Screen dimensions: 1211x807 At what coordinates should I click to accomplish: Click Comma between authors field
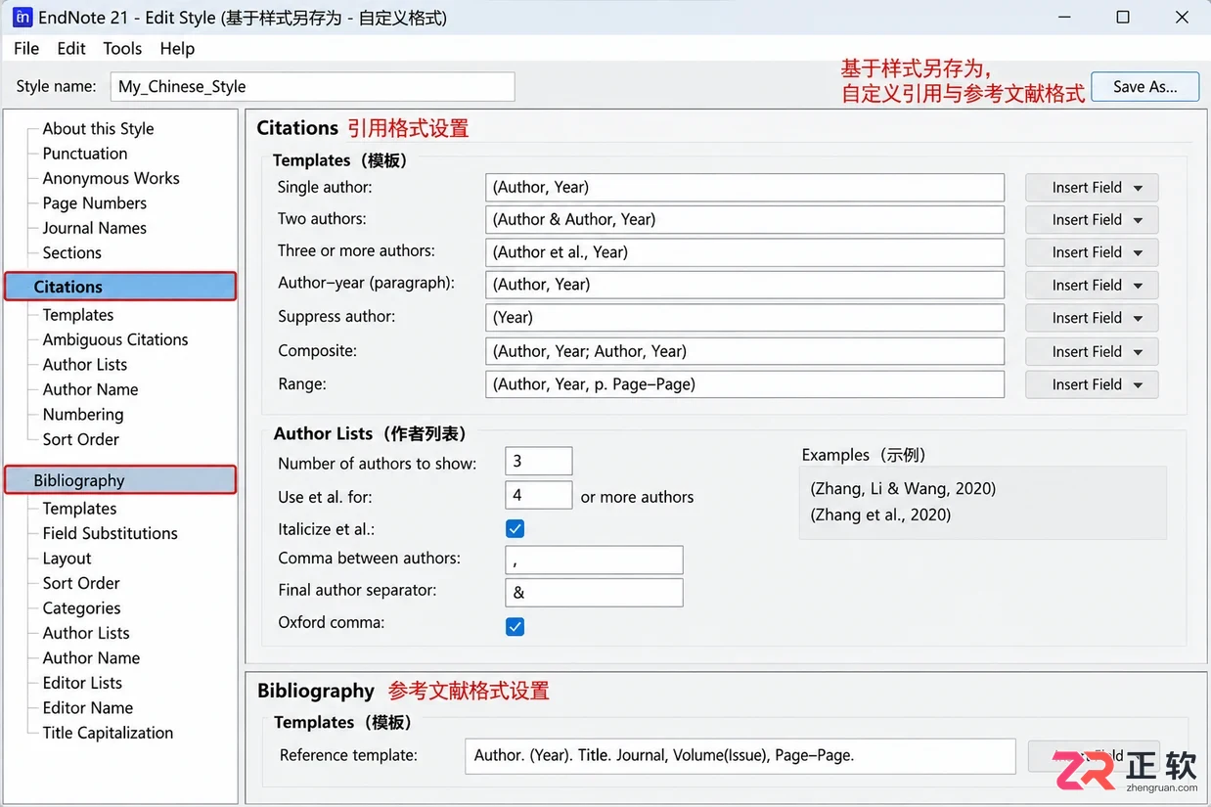point(594,560)
